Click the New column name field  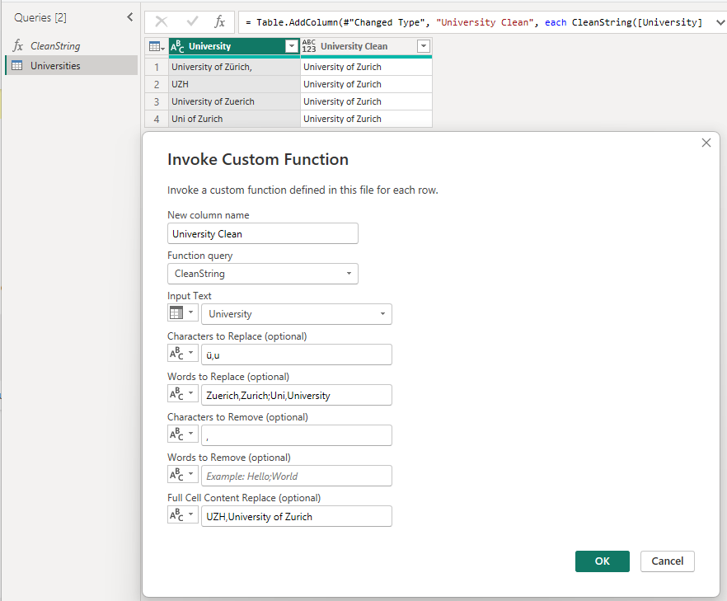click(x=262, y=233)
